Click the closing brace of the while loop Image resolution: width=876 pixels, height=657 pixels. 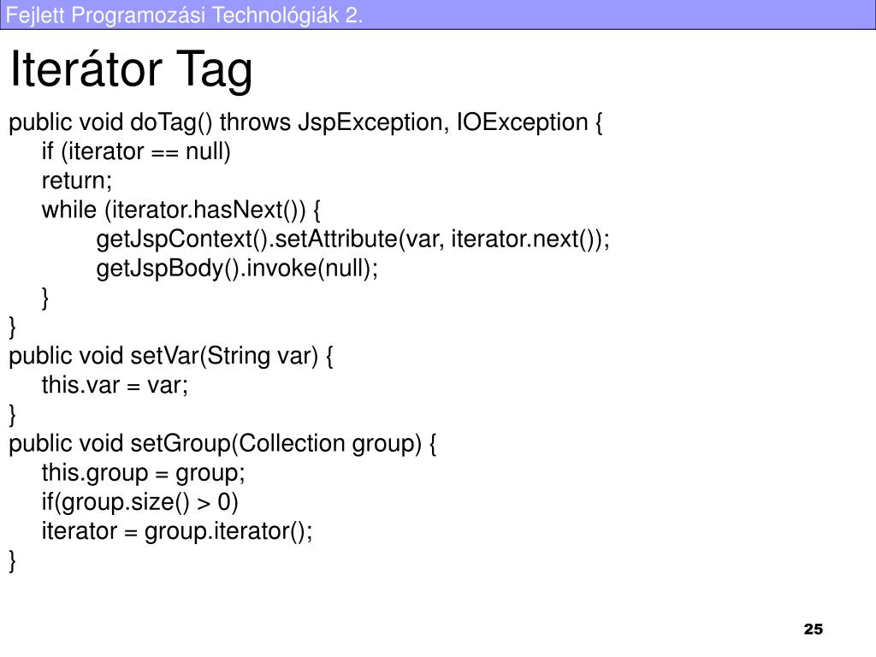pos(45,299)
